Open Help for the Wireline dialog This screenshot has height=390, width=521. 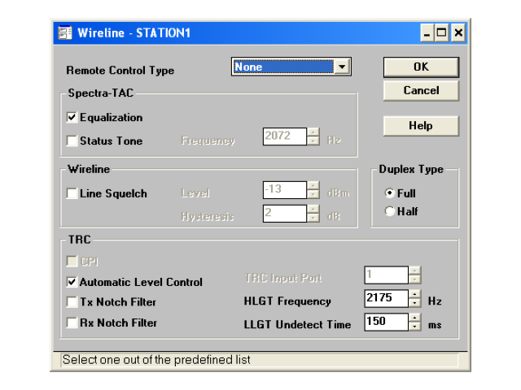420,126
